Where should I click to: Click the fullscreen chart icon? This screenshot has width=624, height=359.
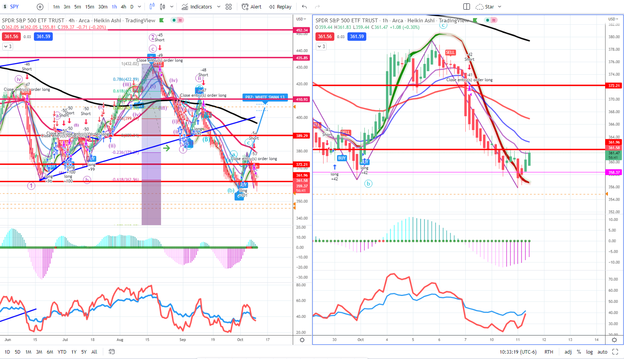pyautogui.click(x=615, y=352)
